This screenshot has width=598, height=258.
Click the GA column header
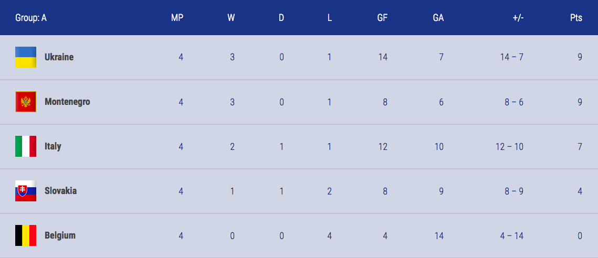pos(438,18)
